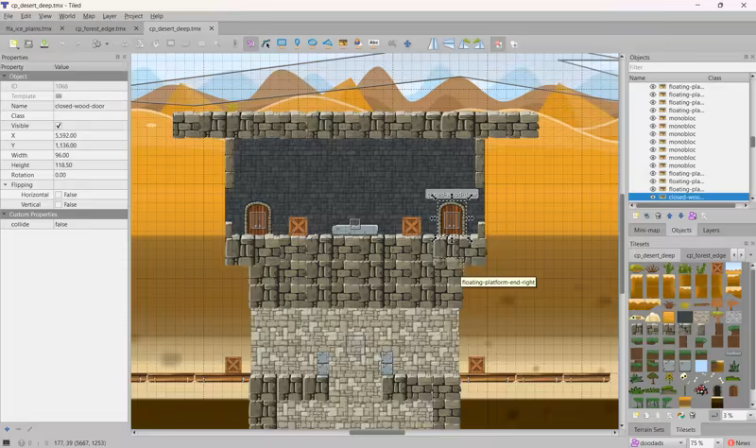
Task: Select the wooden crate tile in tileset
Action: (715, 269)
